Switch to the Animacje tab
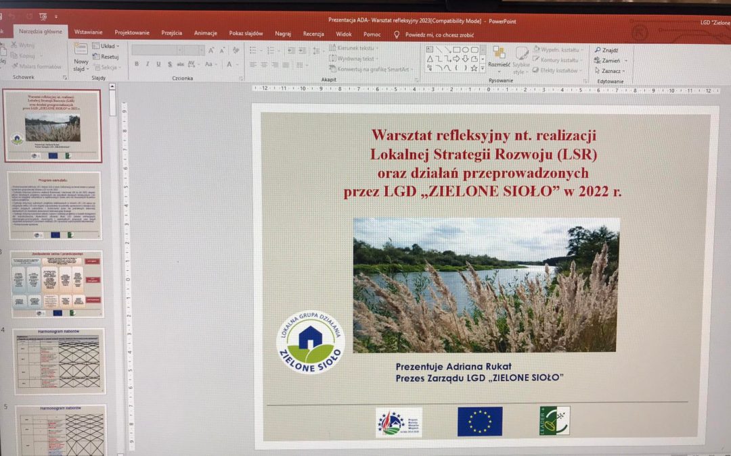 206,33
